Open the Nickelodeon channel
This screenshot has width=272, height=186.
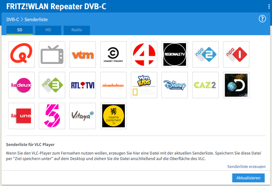point(113,85)
